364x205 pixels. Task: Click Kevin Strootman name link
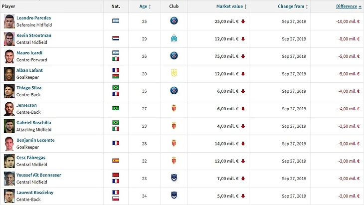33,35
